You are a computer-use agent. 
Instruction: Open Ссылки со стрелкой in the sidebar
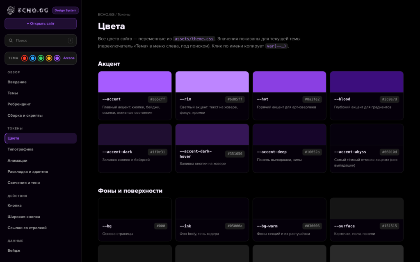(x=27, y=228)
